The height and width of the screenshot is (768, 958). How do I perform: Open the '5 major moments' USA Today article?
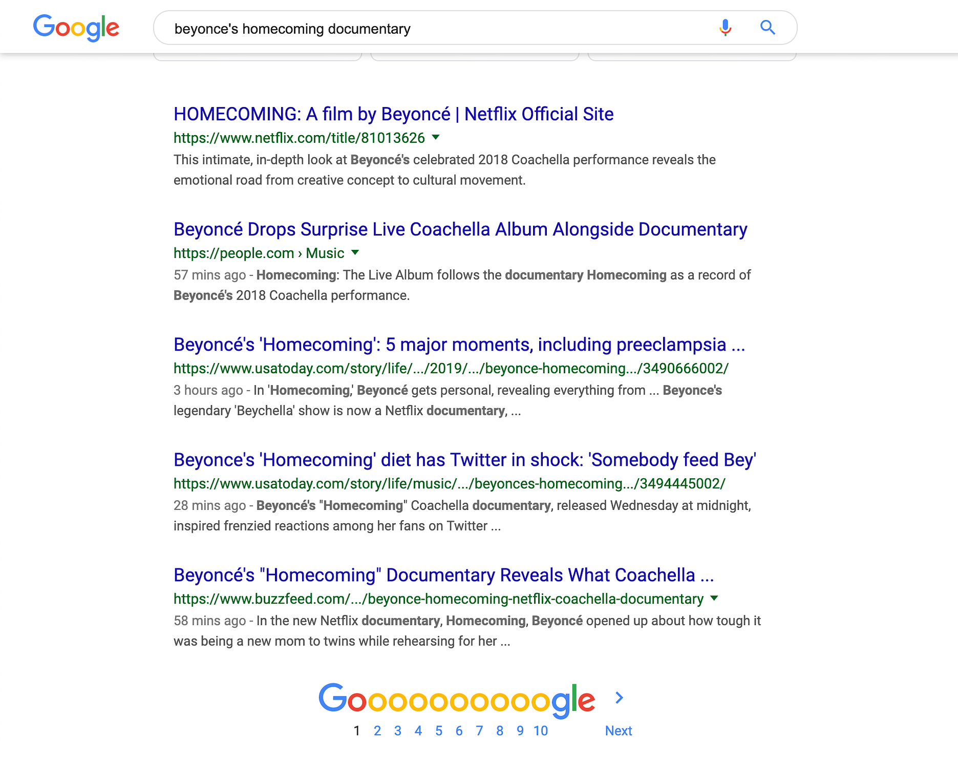click(x=459, y=345)
